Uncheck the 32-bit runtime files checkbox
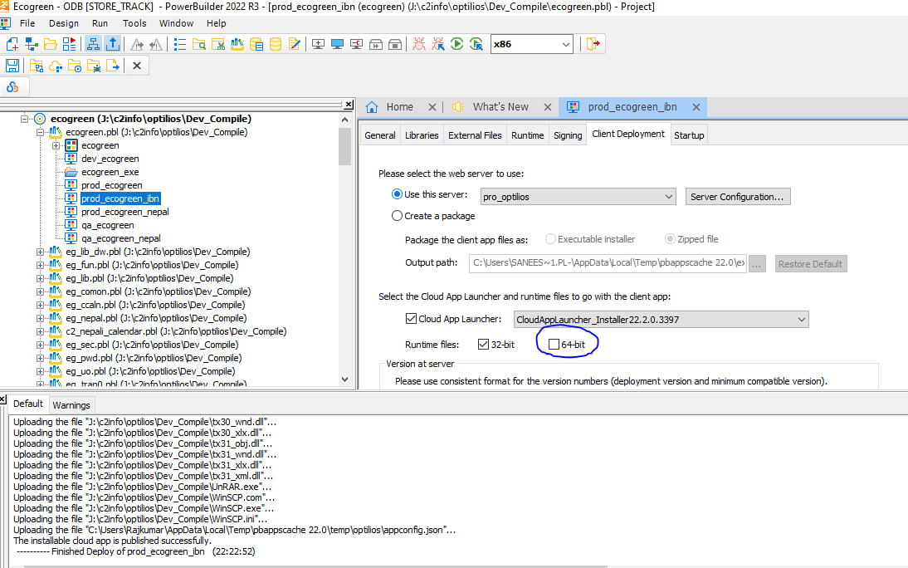 484,344
